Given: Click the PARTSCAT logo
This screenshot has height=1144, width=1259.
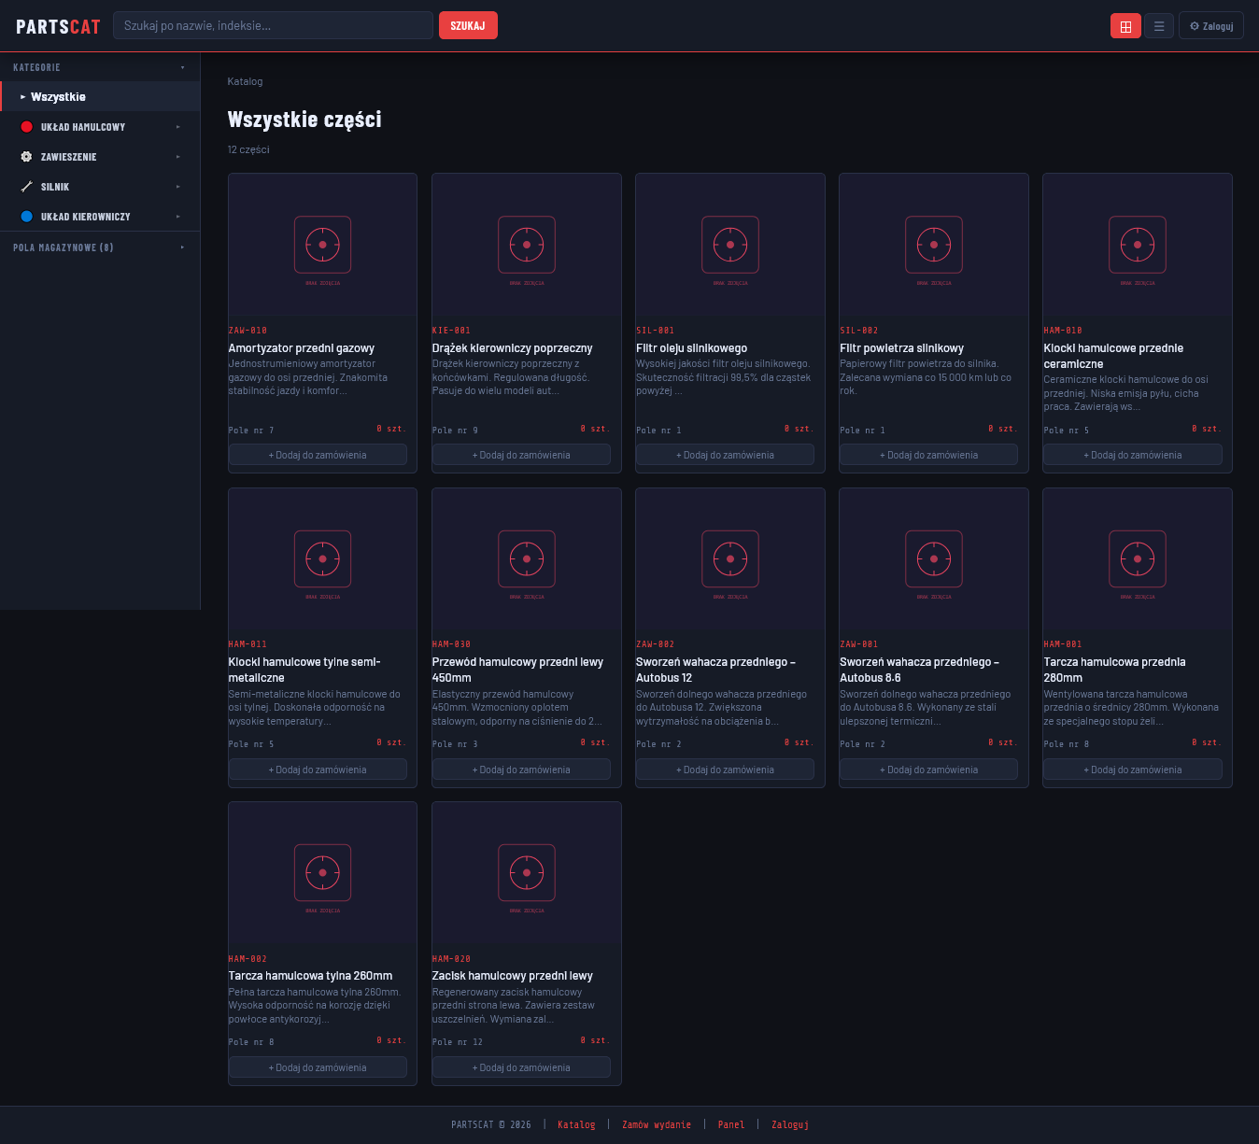Looking at the screenshot, I should click(x=58, y=26).
